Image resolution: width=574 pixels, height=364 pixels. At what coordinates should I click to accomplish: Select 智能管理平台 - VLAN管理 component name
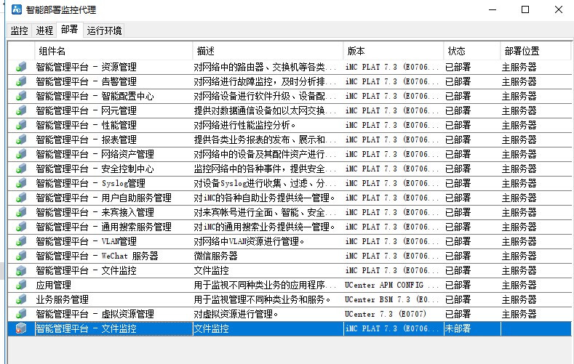(86, 241)
